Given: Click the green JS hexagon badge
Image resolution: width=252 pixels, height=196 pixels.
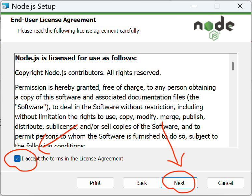Looking at the screenshot, I should tap(214, 35).
